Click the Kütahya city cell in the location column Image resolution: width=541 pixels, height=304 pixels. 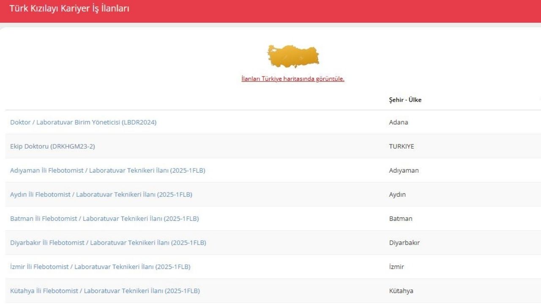coord(401,291)
